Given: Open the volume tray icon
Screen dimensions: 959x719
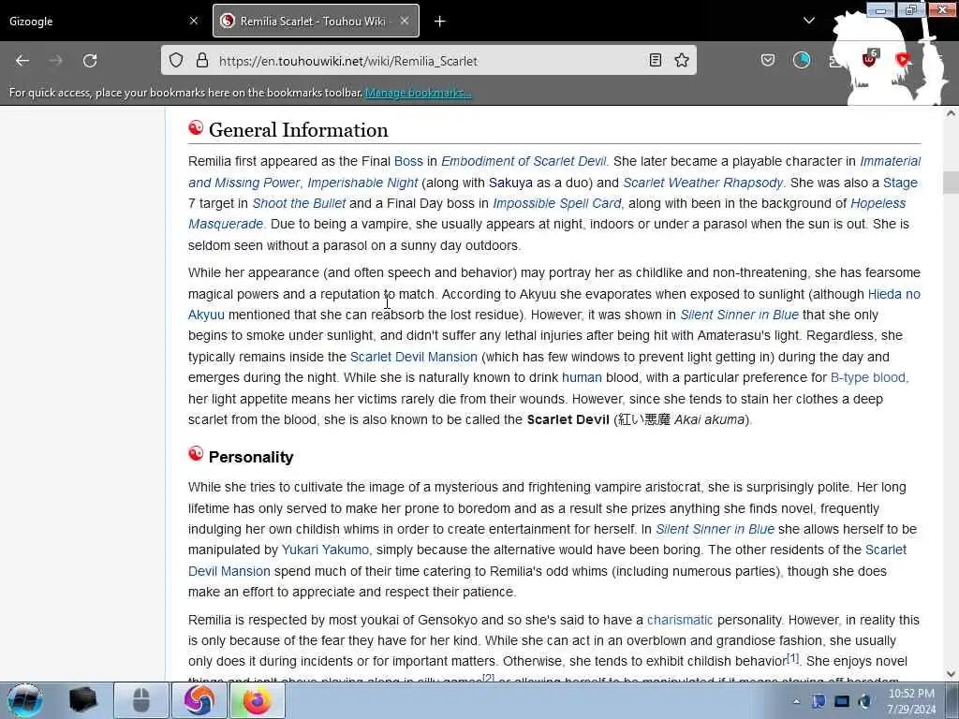Looking at the screenshot, I should click(x=864, y=701).
